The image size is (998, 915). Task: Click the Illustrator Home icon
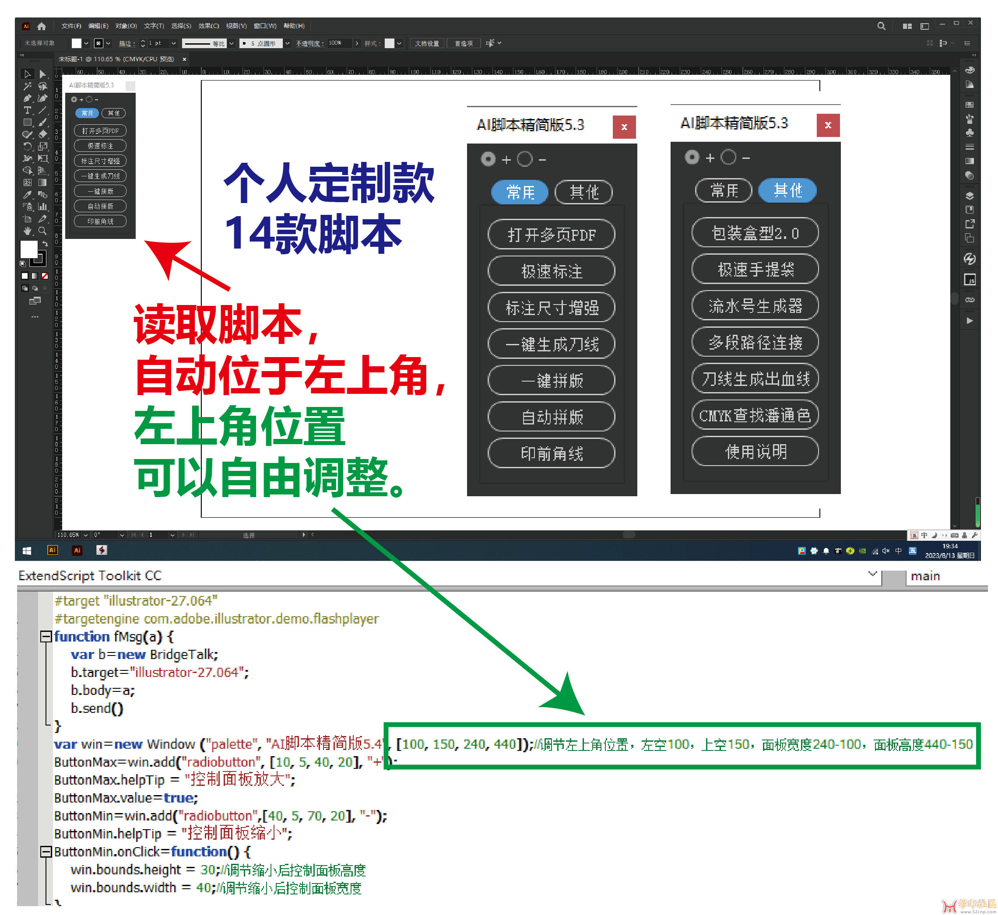42,26
